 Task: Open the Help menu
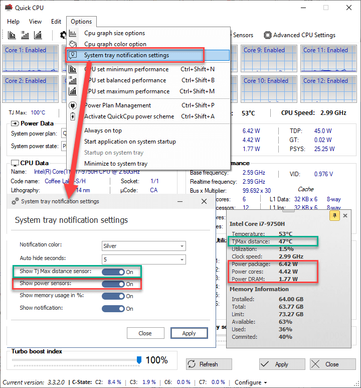click(13, 22)
